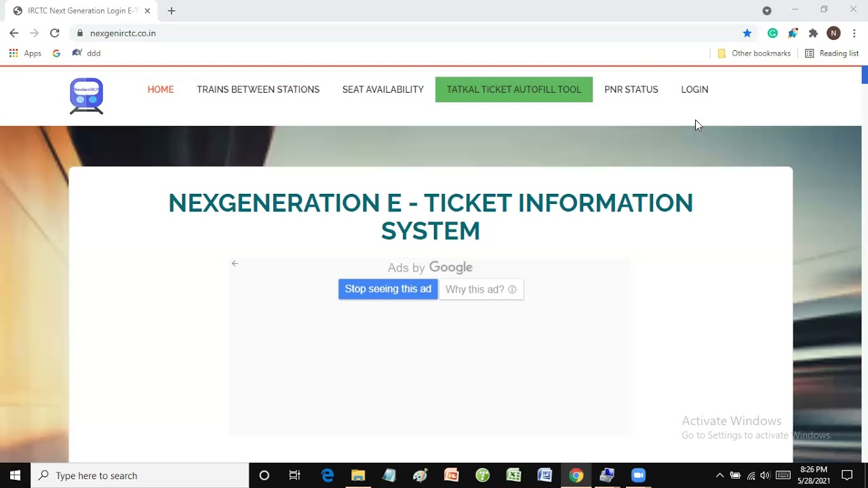Open PowerPoint from taskbar
The height and width of the screenshot is (488, 868).
tap(451, 475)
